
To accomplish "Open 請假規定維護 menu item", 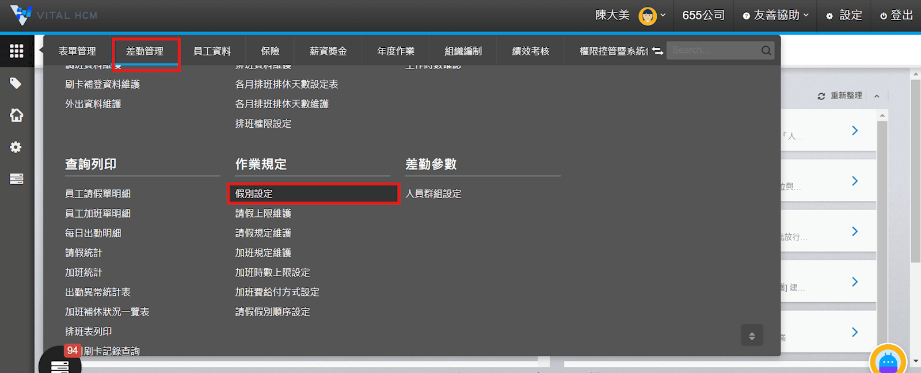I will [x=263, y=233].
